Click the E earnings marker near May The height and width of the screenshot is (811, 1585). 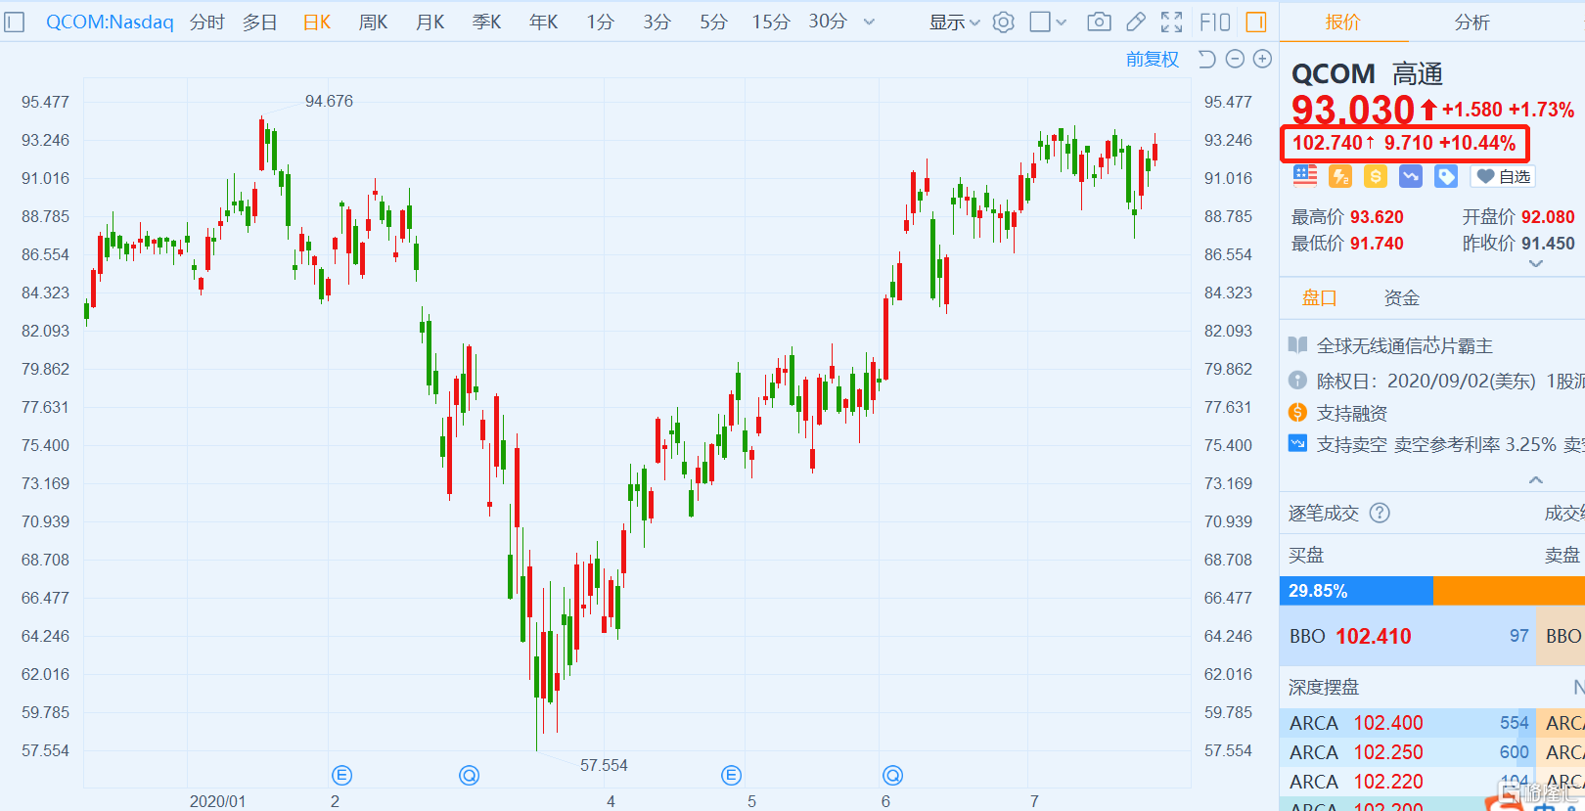pos(732,776)
